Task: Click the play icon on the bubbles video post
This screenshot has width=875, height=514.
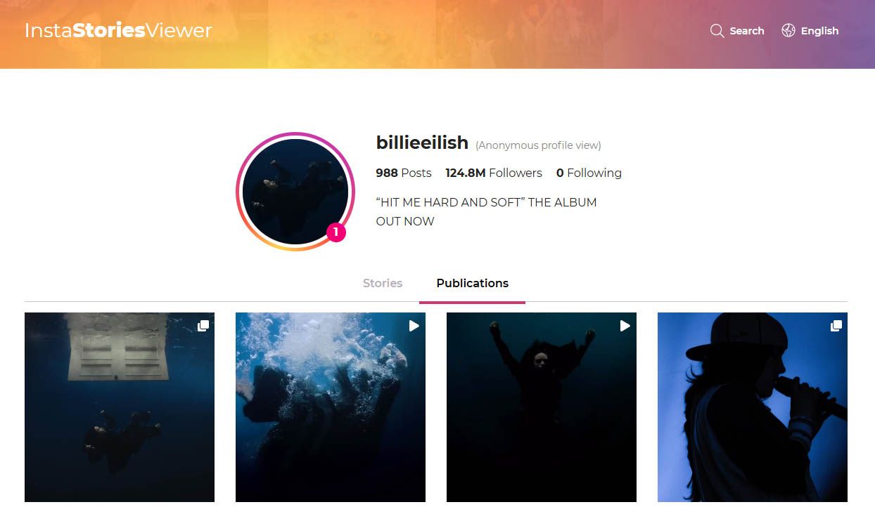Action: [x=414, y=326]
